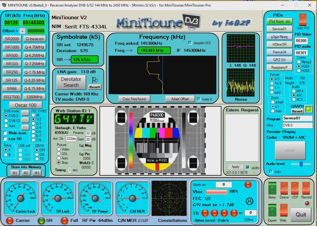This screenshot has width=317, height=226.
Task: Click the C/N MER gauge
Action: (x=132, y=198)
